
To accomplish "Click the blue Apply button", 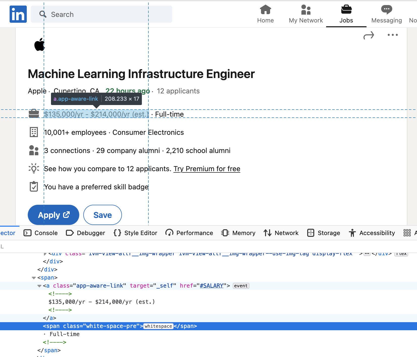I will click(54, 215).
